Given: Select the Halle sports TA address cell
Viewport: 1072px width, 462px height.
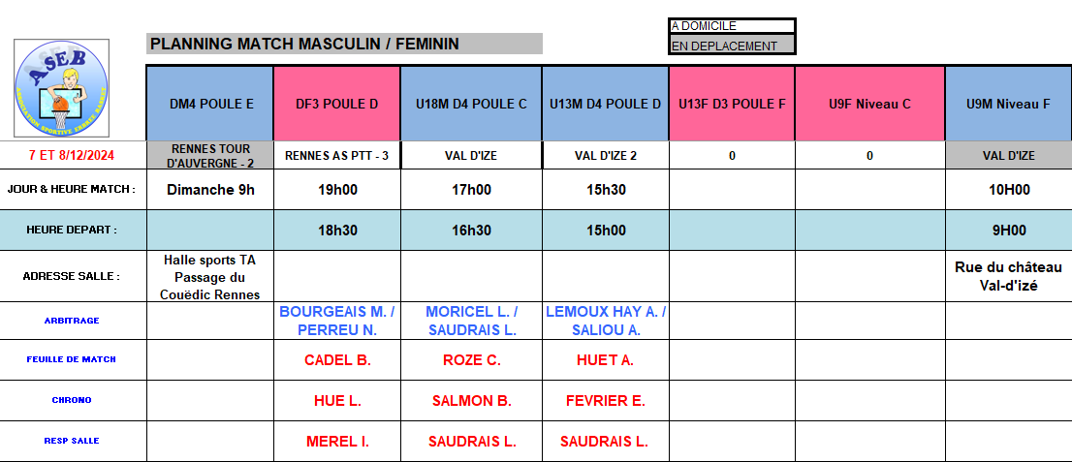Looking at the screenshot, I should click(210, 276).
